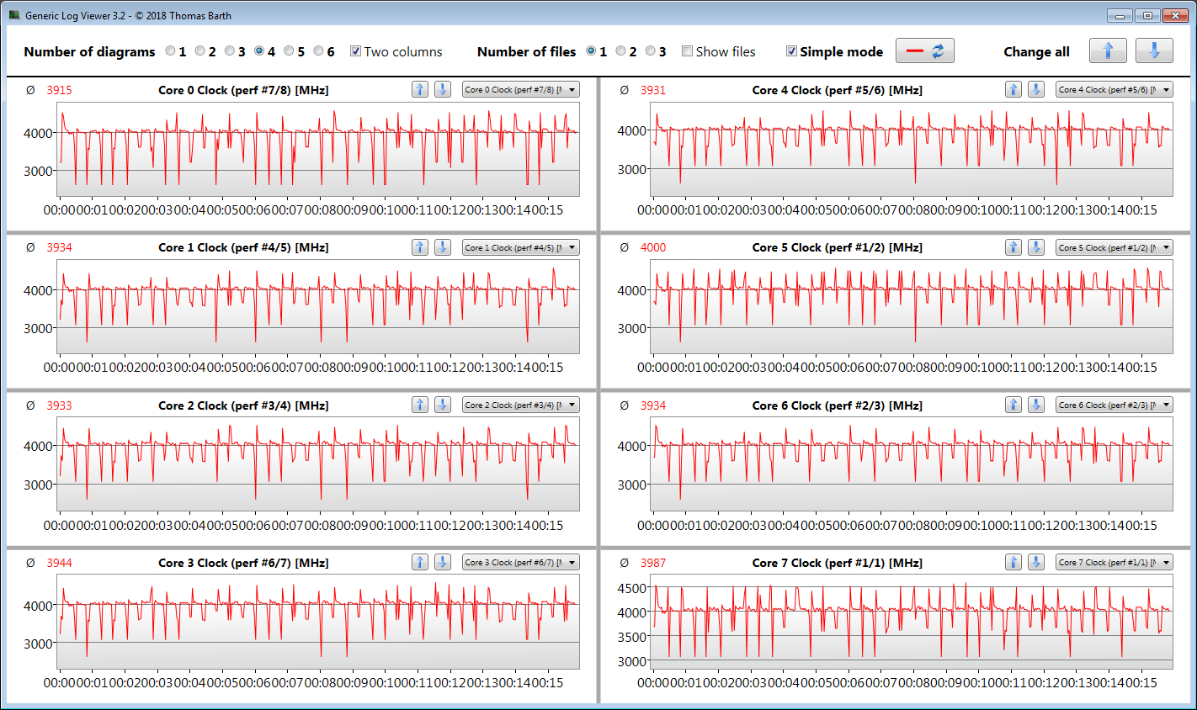Move Core 1 Clock diagram up
Image resolution: width=1197 pixels, height=710 pixels.
pos(420,247)
